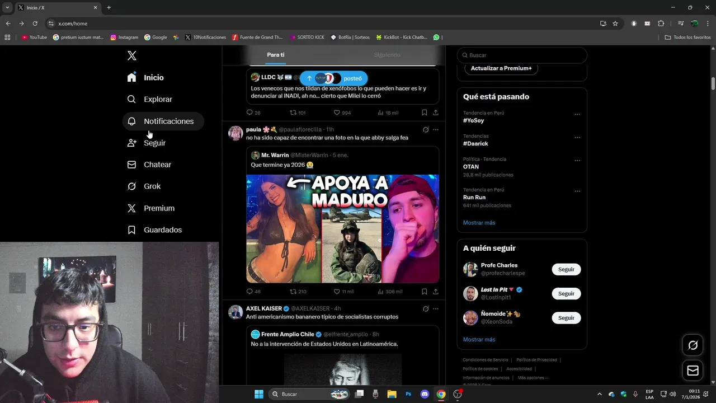
Task: Open Chatear in the sidebar
Action: click(150, 165)
